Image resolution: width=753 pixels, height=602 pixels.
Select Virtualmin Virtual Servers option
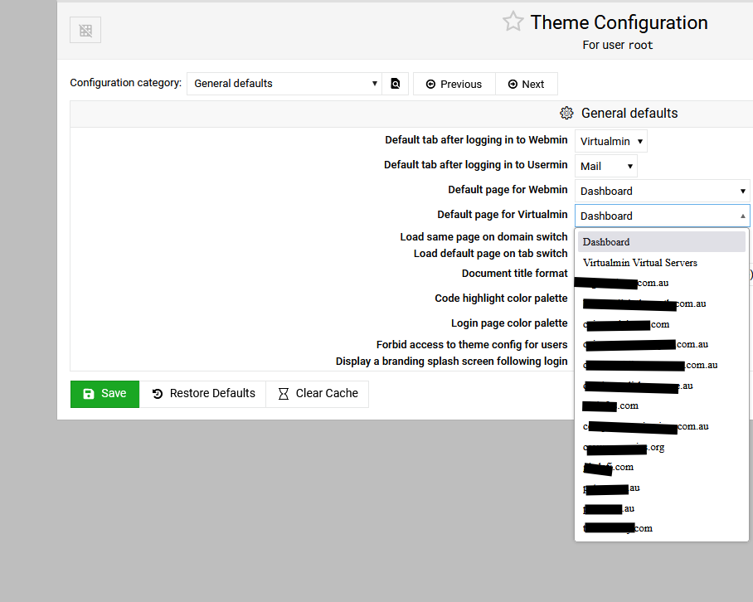(x=662, y=263)
